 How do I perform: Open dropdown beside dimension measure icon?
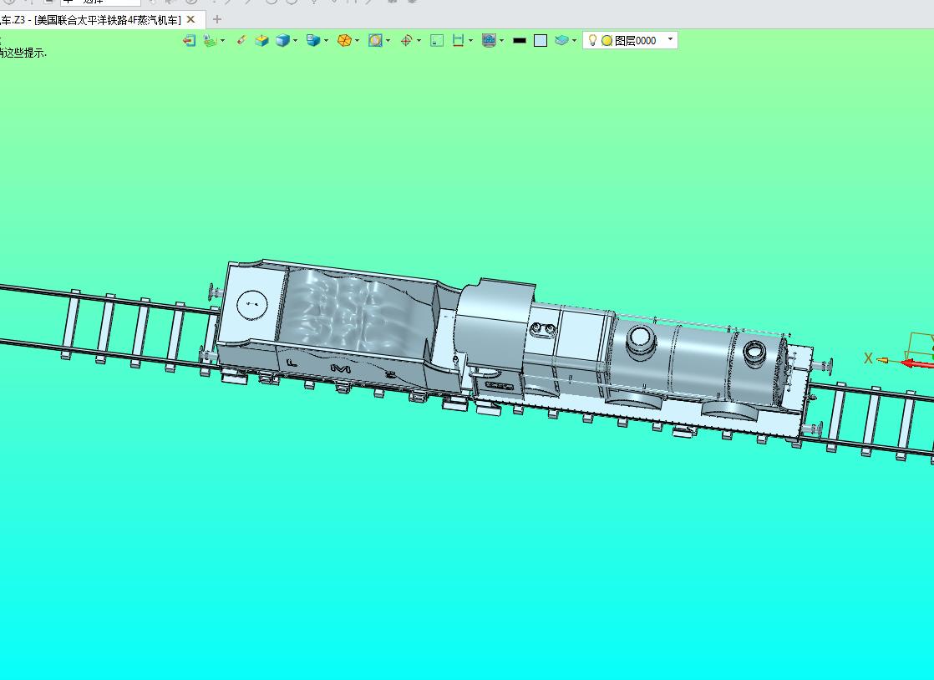click(x=470, y=40)
